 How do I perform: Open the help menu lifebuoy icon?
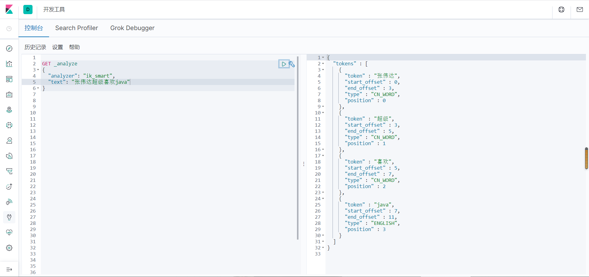coord(561,10)
